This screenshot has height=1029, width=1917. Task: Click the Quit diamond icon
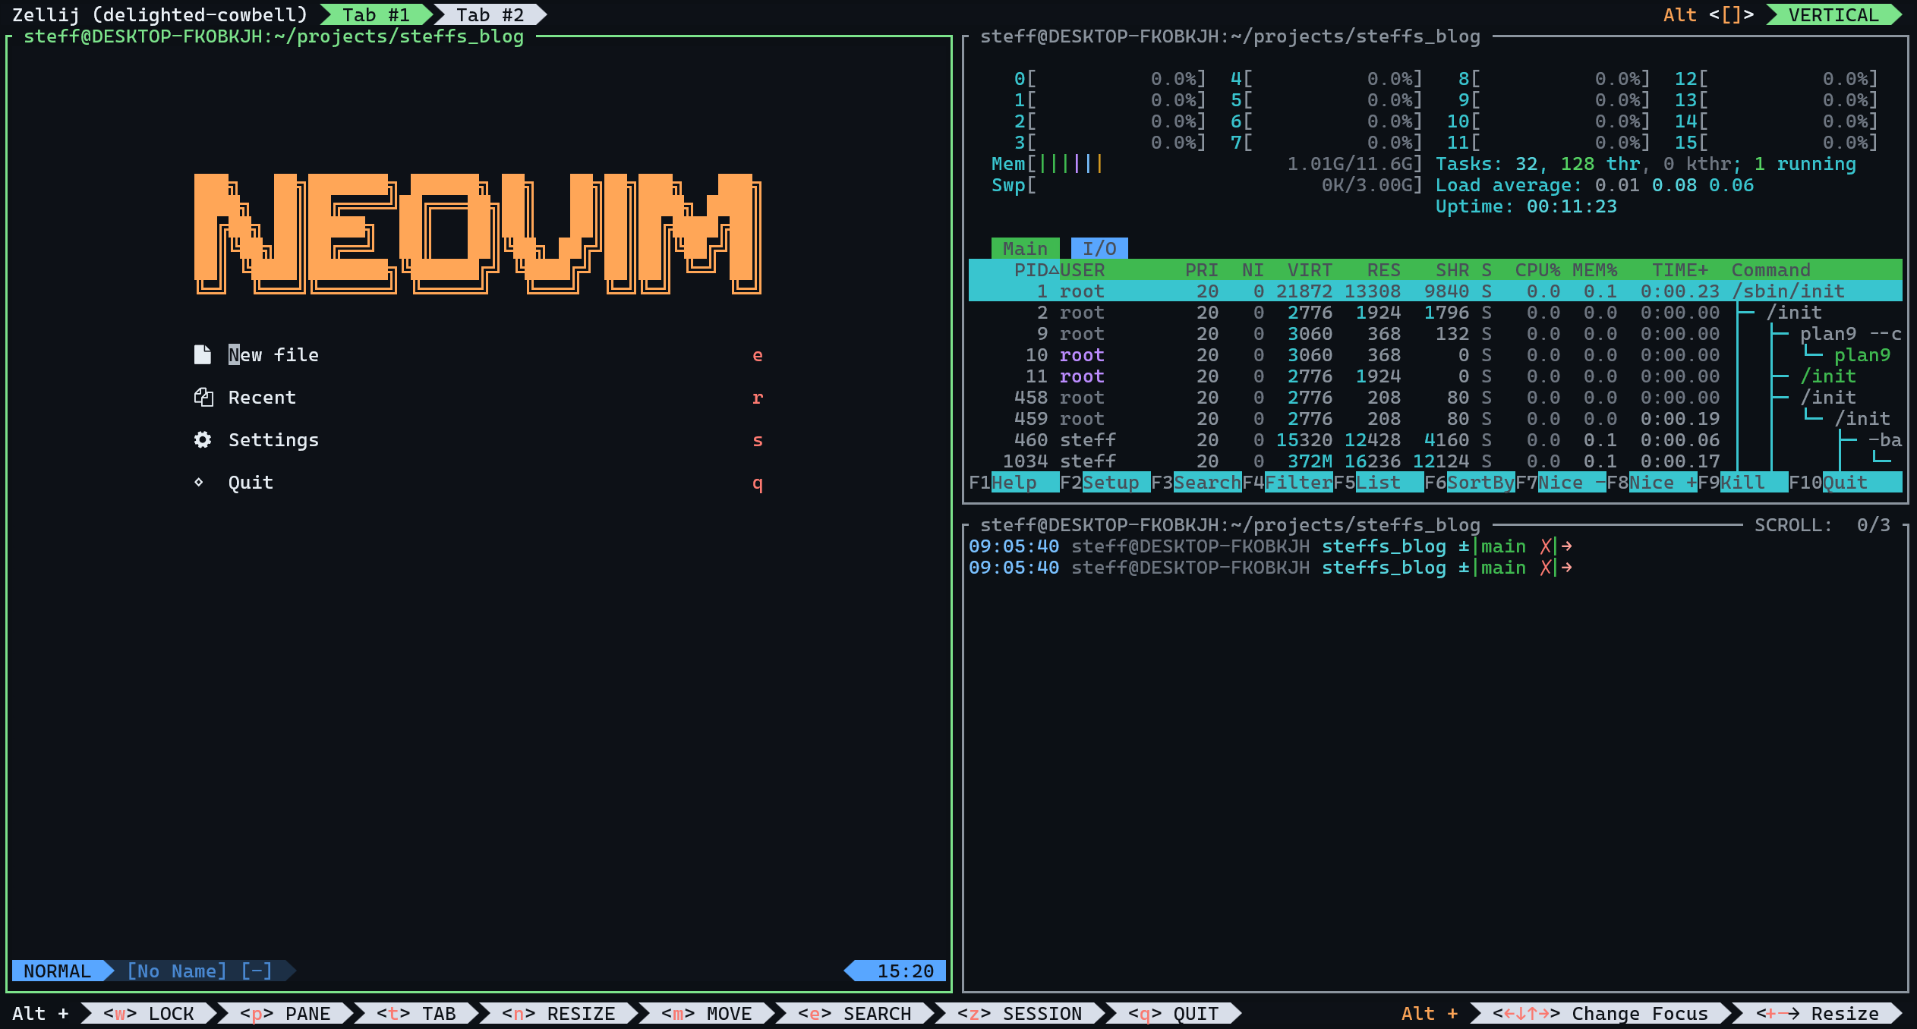pos(199,482)
